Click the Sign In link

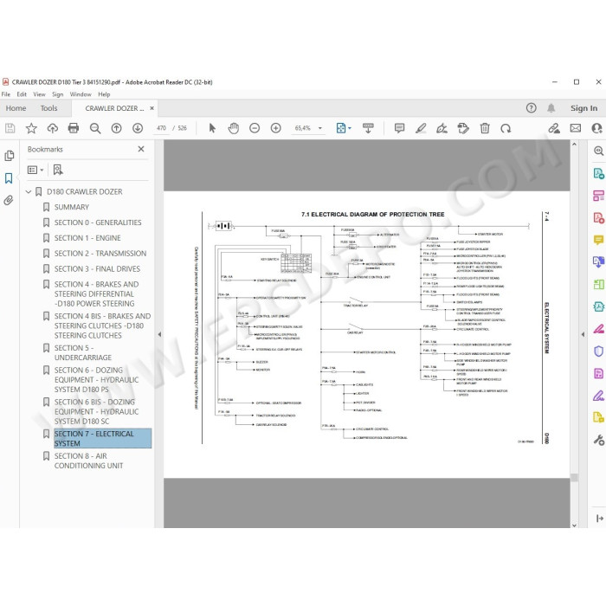pyautogui.click(x=584, y=108)
